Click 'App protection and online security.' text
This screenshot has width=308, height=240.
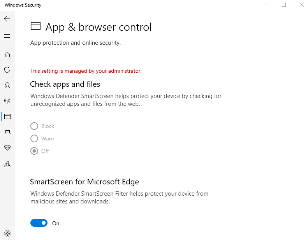click(x=76, y=43)
